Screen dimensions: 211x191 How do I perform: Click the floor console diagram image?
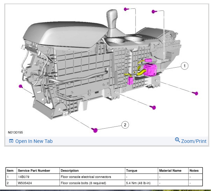(107, 70)
